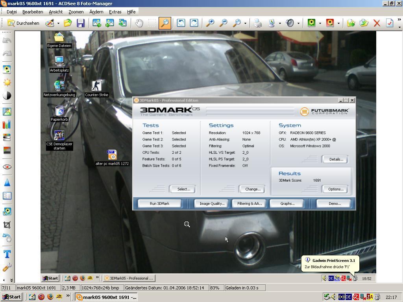The height and width of the screenshot is (302, 403).
Task: Click the red-background flower toolbar icon
Action: [330, 23]
